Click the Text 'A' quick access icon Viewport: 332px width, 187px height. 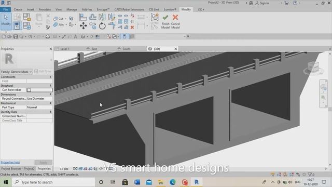click(x=75, y=36)
